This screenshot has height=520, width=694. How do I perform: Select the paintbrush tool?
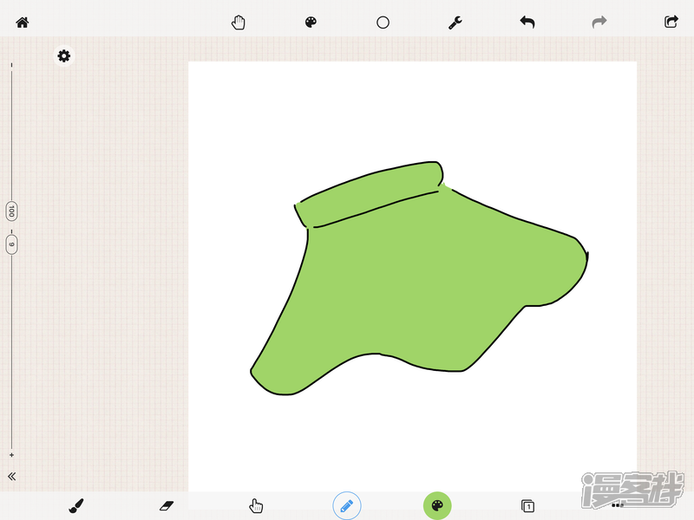76,505
